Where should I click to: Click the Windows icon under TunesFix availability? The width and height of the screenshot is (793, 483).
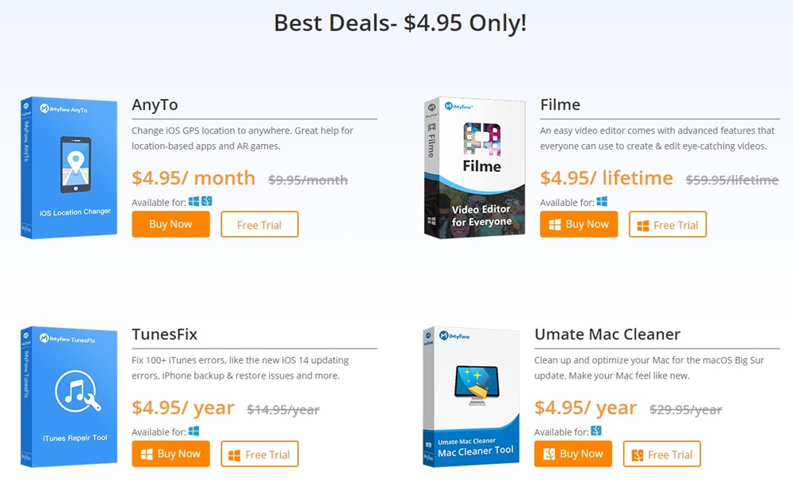194,431
